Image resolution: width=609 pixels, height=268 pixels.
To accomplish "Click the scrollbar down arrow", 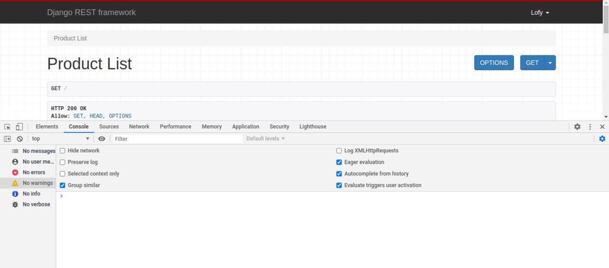I will (606, 117).
